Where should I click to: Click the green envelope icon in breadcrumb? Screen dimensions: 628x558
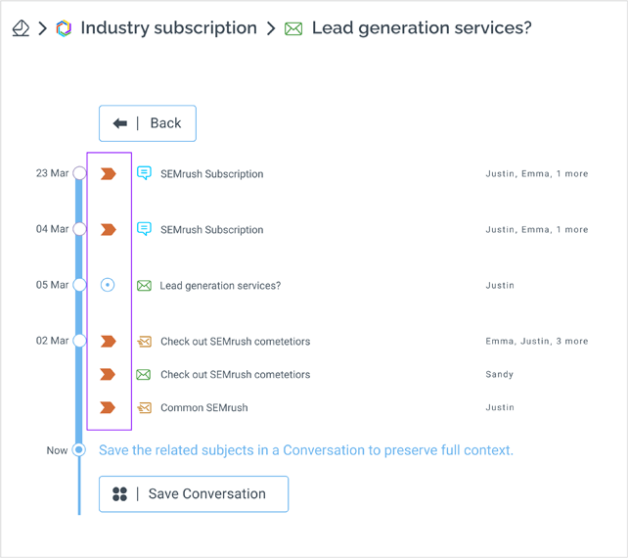pos(293,28)
